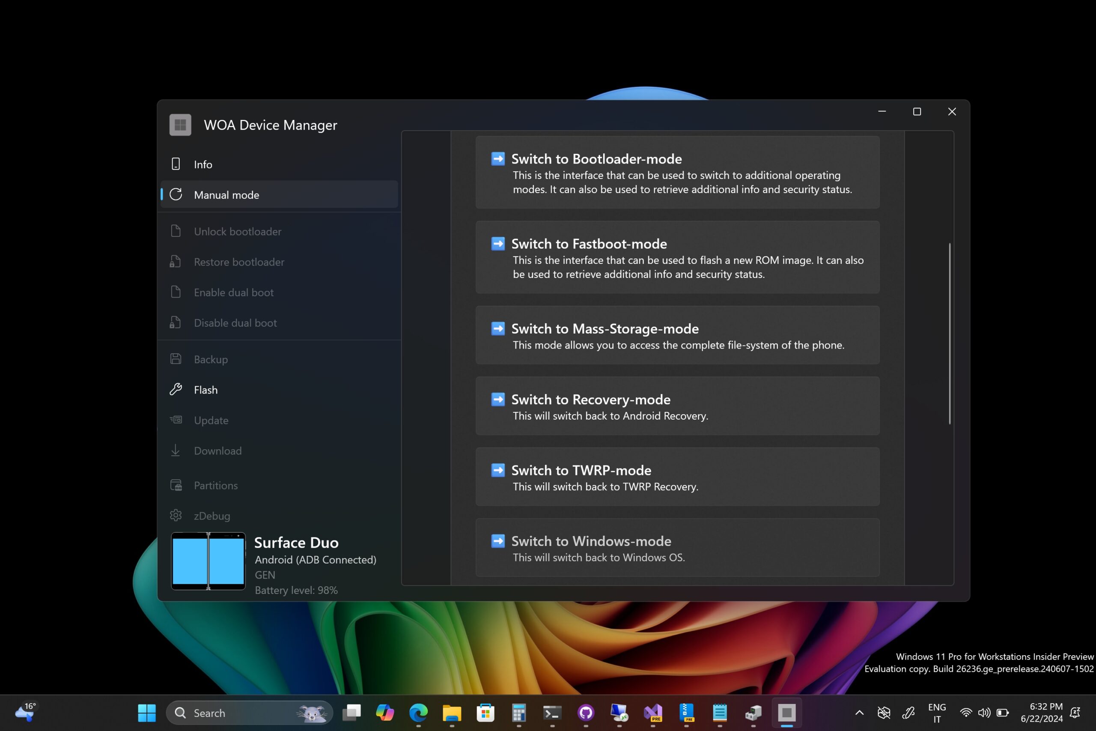Screen dimensions: 1096x731
Task: Click the Unlock bootloader document icon
Action: tap(176, 231)
